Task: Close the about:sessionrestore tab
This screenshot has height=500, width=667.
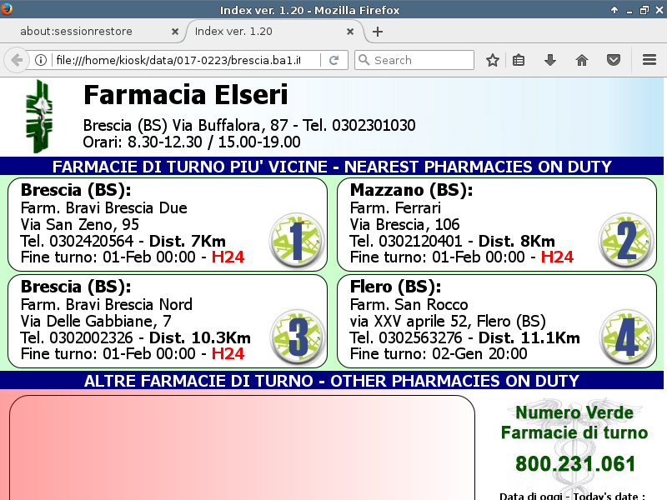Action: [x=174, y=32]
